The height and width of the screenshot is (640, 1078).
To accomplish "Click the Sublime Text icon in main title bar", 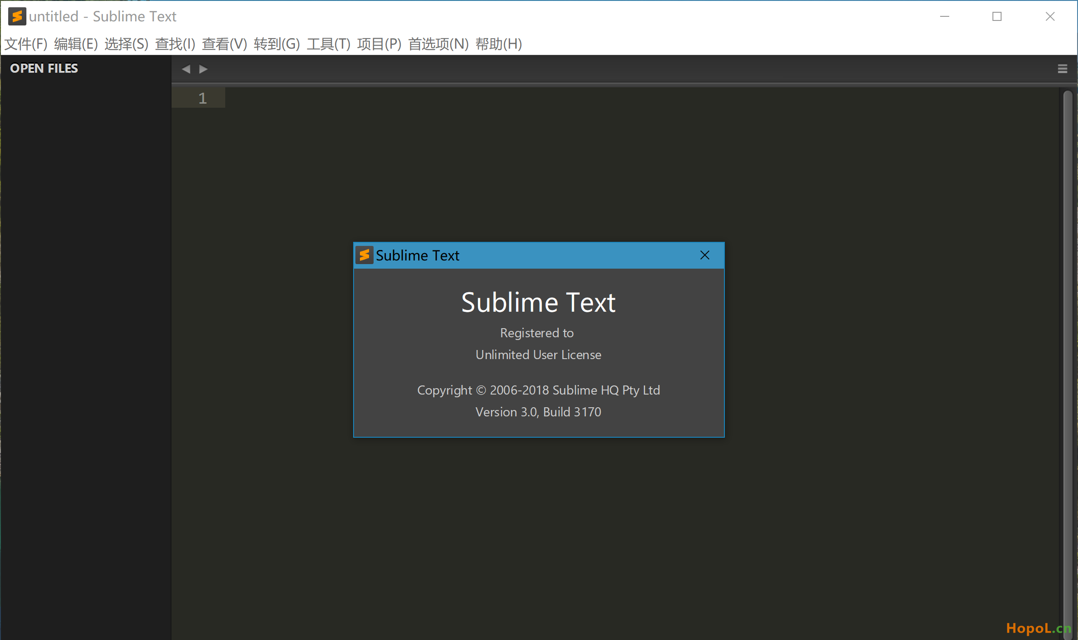I will tap(17, 16).
